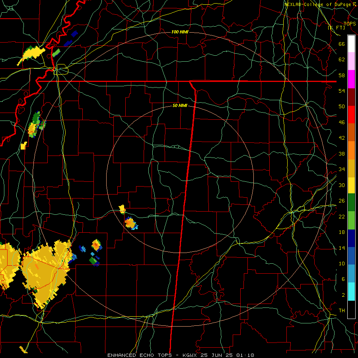Image resolution: width=358 pixels, height=358 pixels.
Task: Click the dark orange 46 kft legend swatch
Action: (351, 132)
